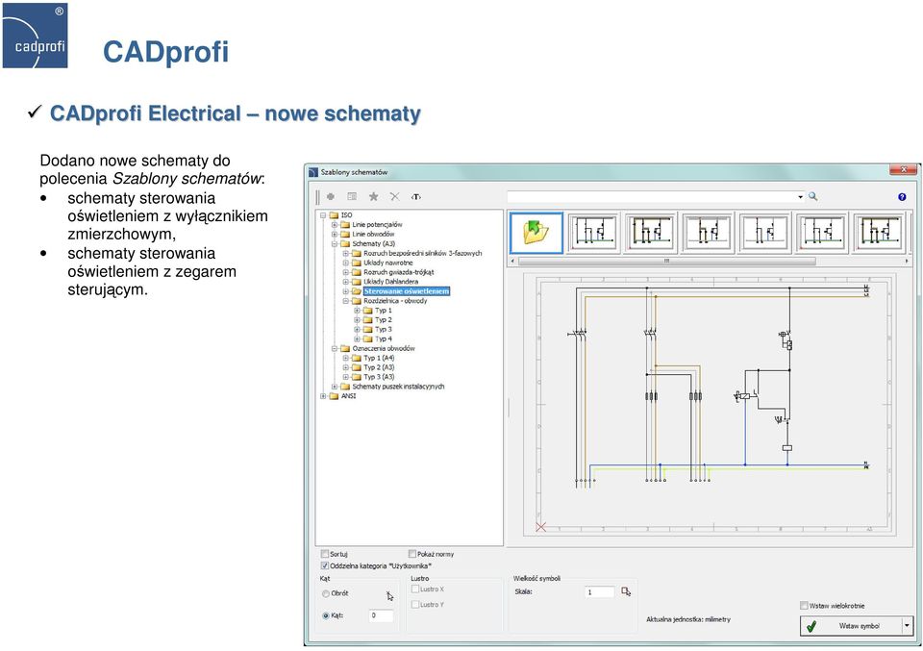Add to favorites with the star icon
The width and height of the screenshot is (923, 651).
pyautogui.click(x=373, y=196)
